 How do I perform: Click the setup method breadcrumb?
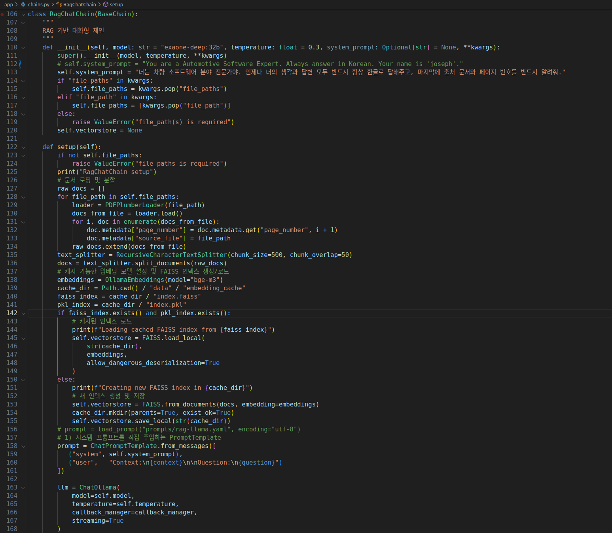(x=116, y=4)
